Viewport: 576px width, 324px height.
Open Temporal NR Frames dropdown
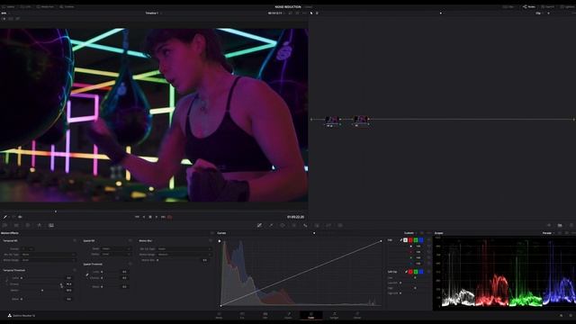pos(28,248)
